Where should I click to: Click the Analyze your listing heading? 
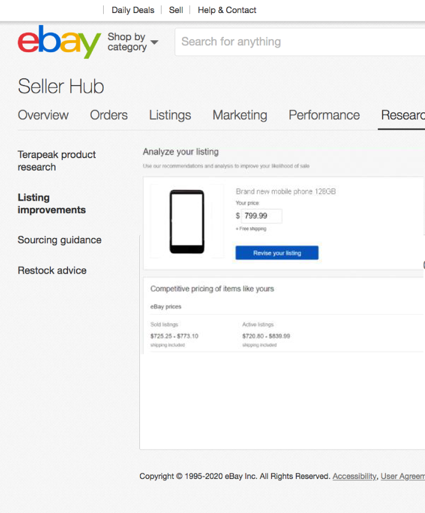click(181, 152)
